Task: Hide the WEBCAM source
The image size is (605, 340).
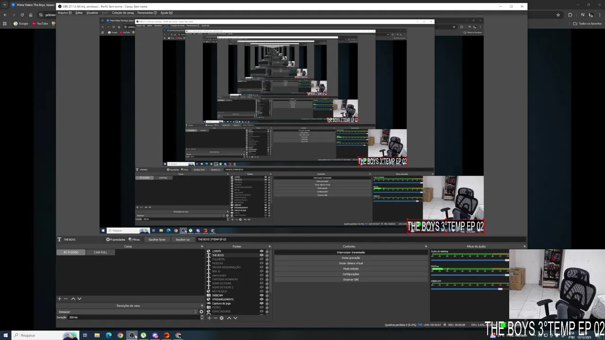Action: pos(261,295)
